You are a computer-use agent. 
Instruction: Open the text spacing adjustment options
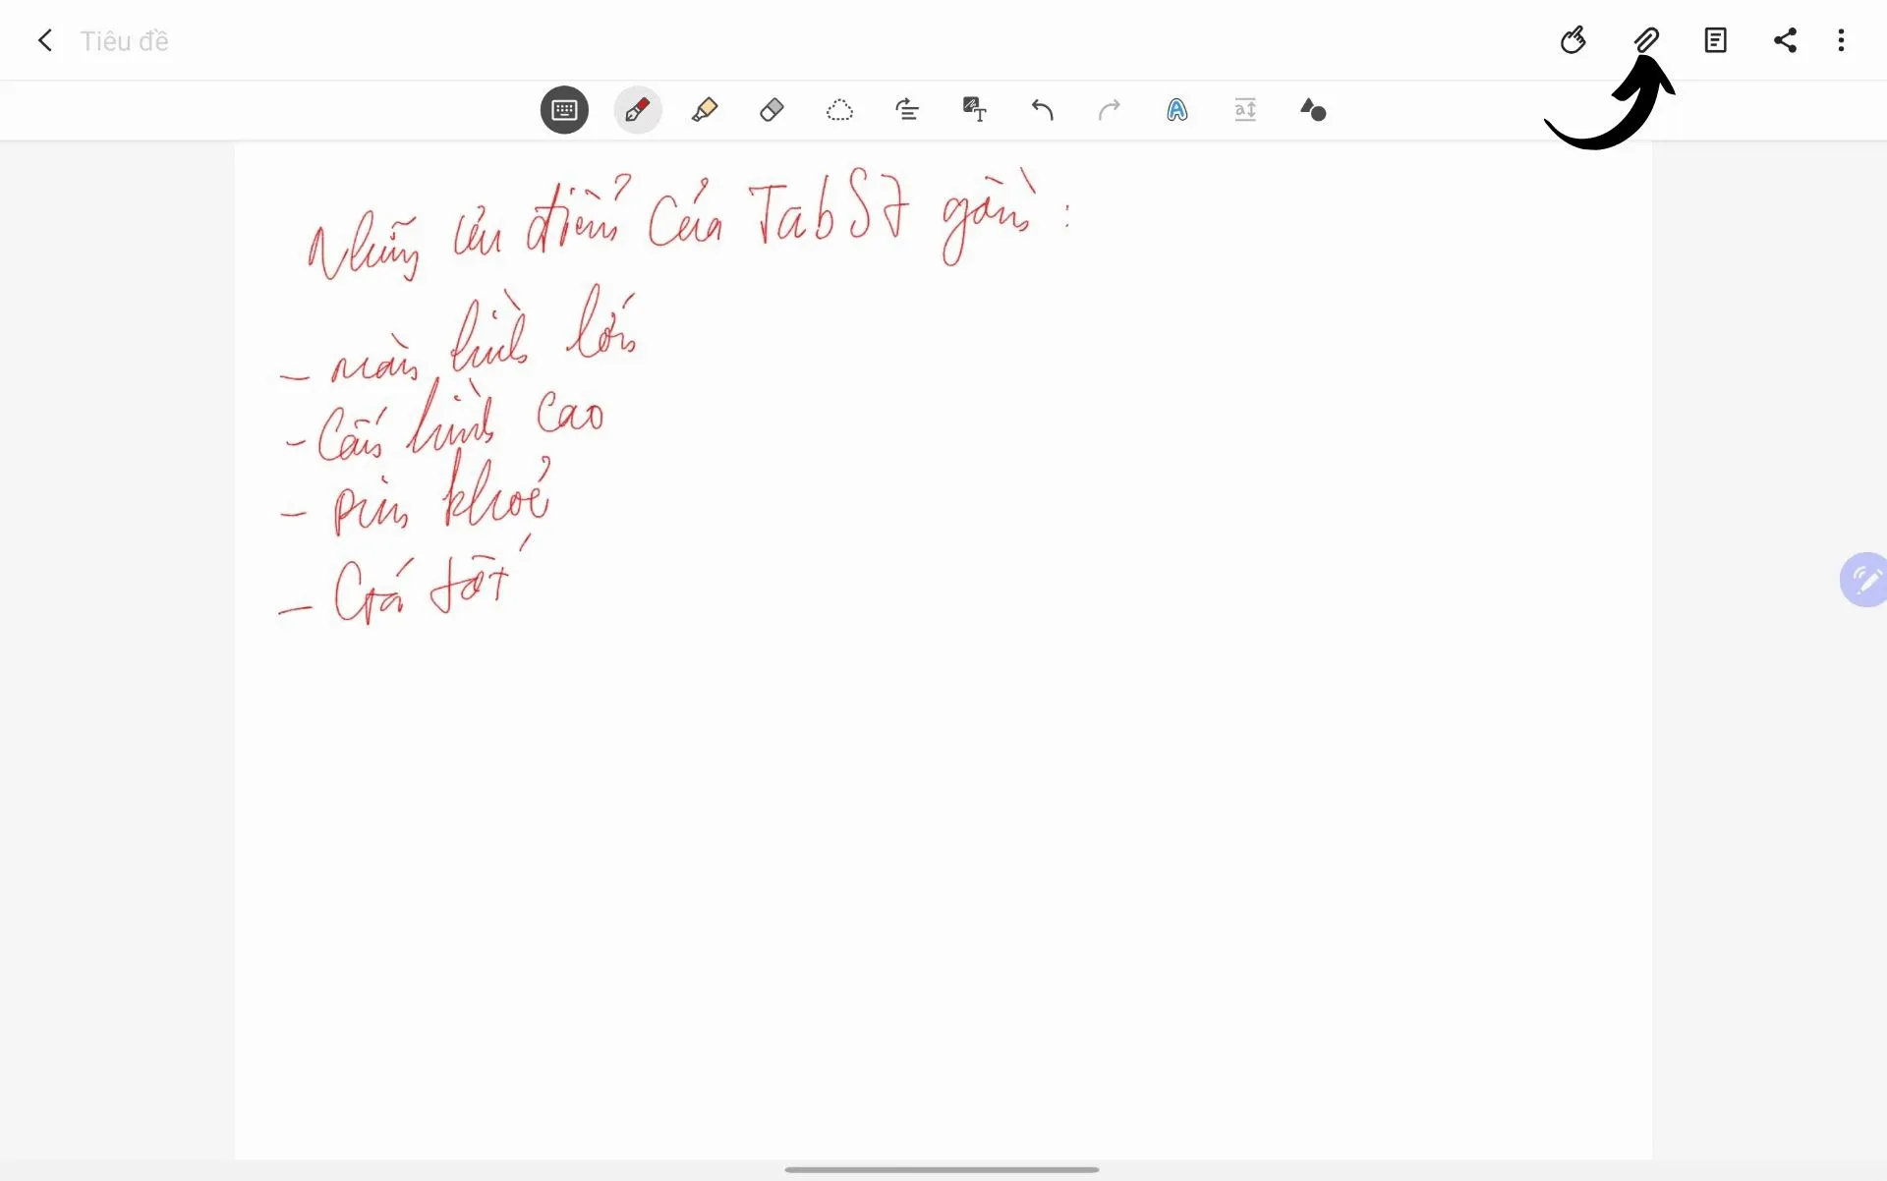click(1244, 109)
